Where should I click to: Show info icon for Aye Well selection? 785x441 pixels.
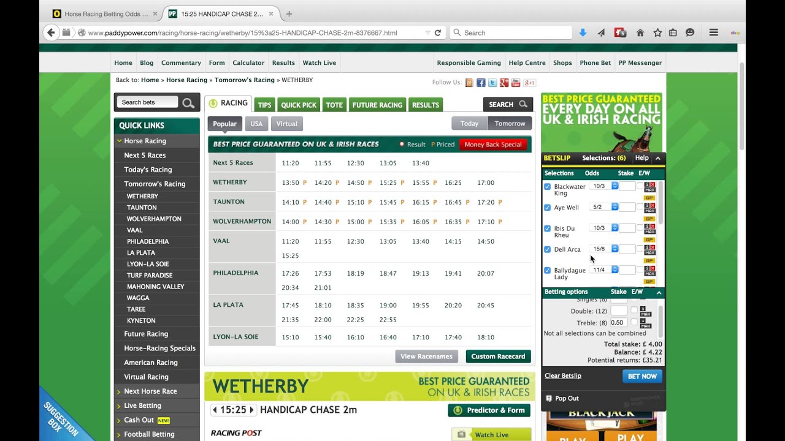click(x=646, y=205)
